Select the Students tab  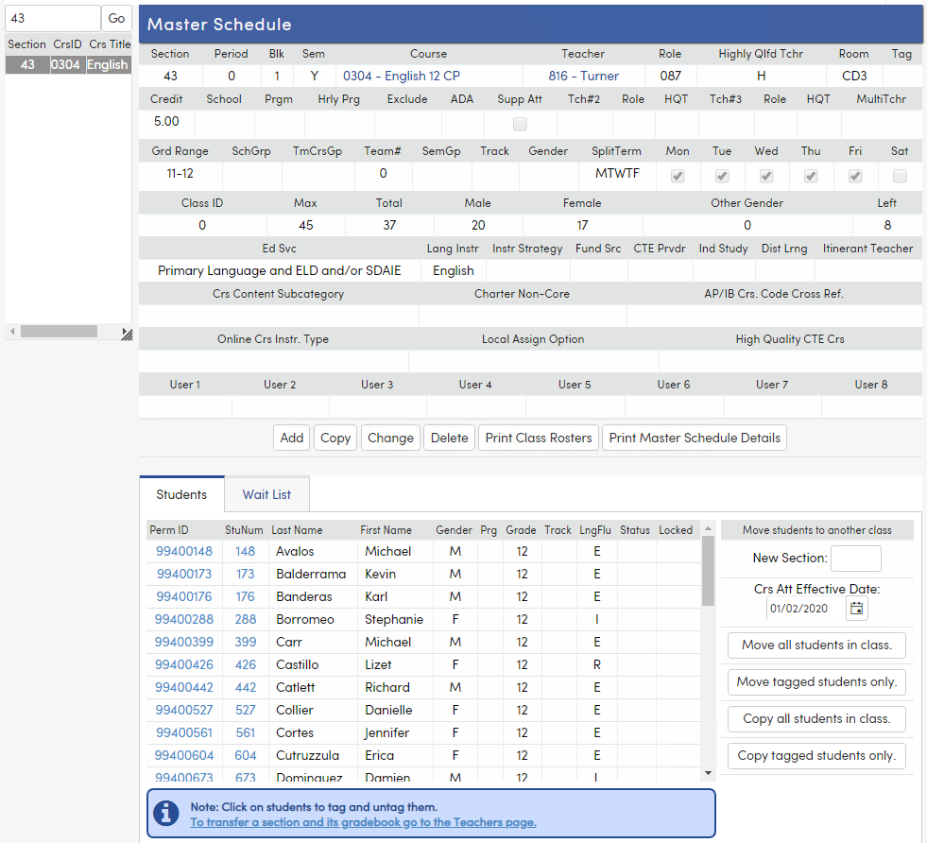pyautogui.click(x=181, y=493)
